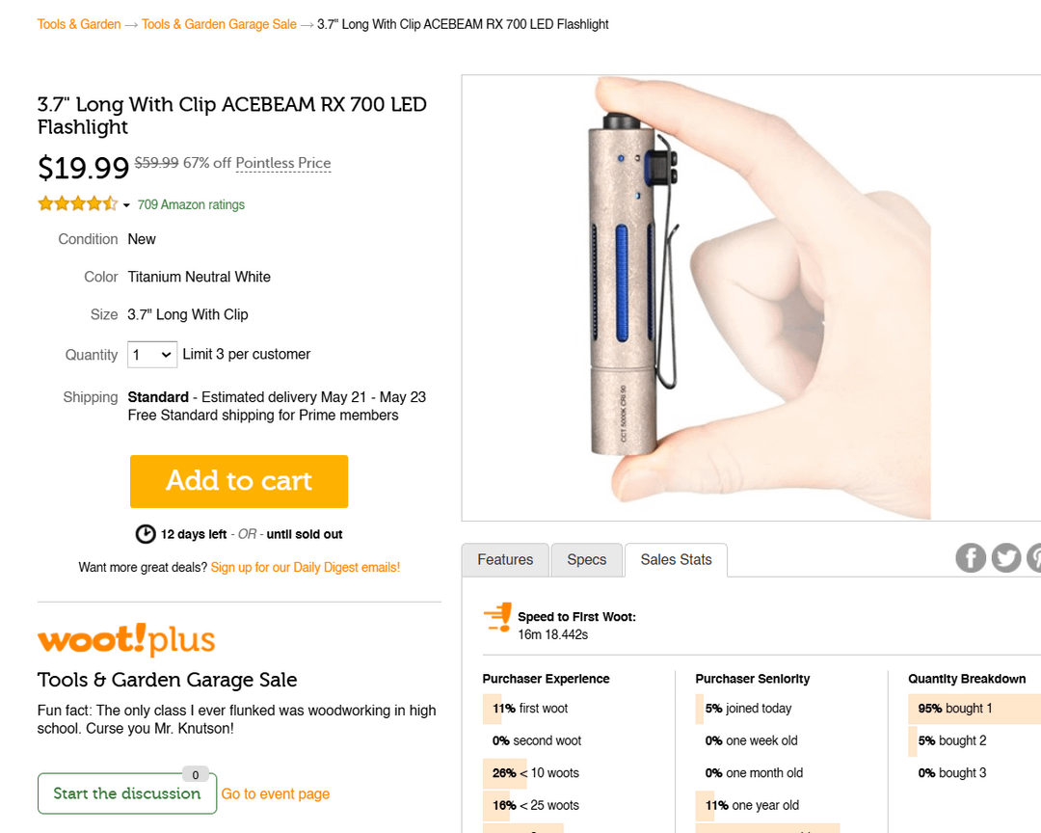Go to Tools & Garden breadcrumb
Image resolution: width=1041 pixels, height=833 pixels.
79,24
